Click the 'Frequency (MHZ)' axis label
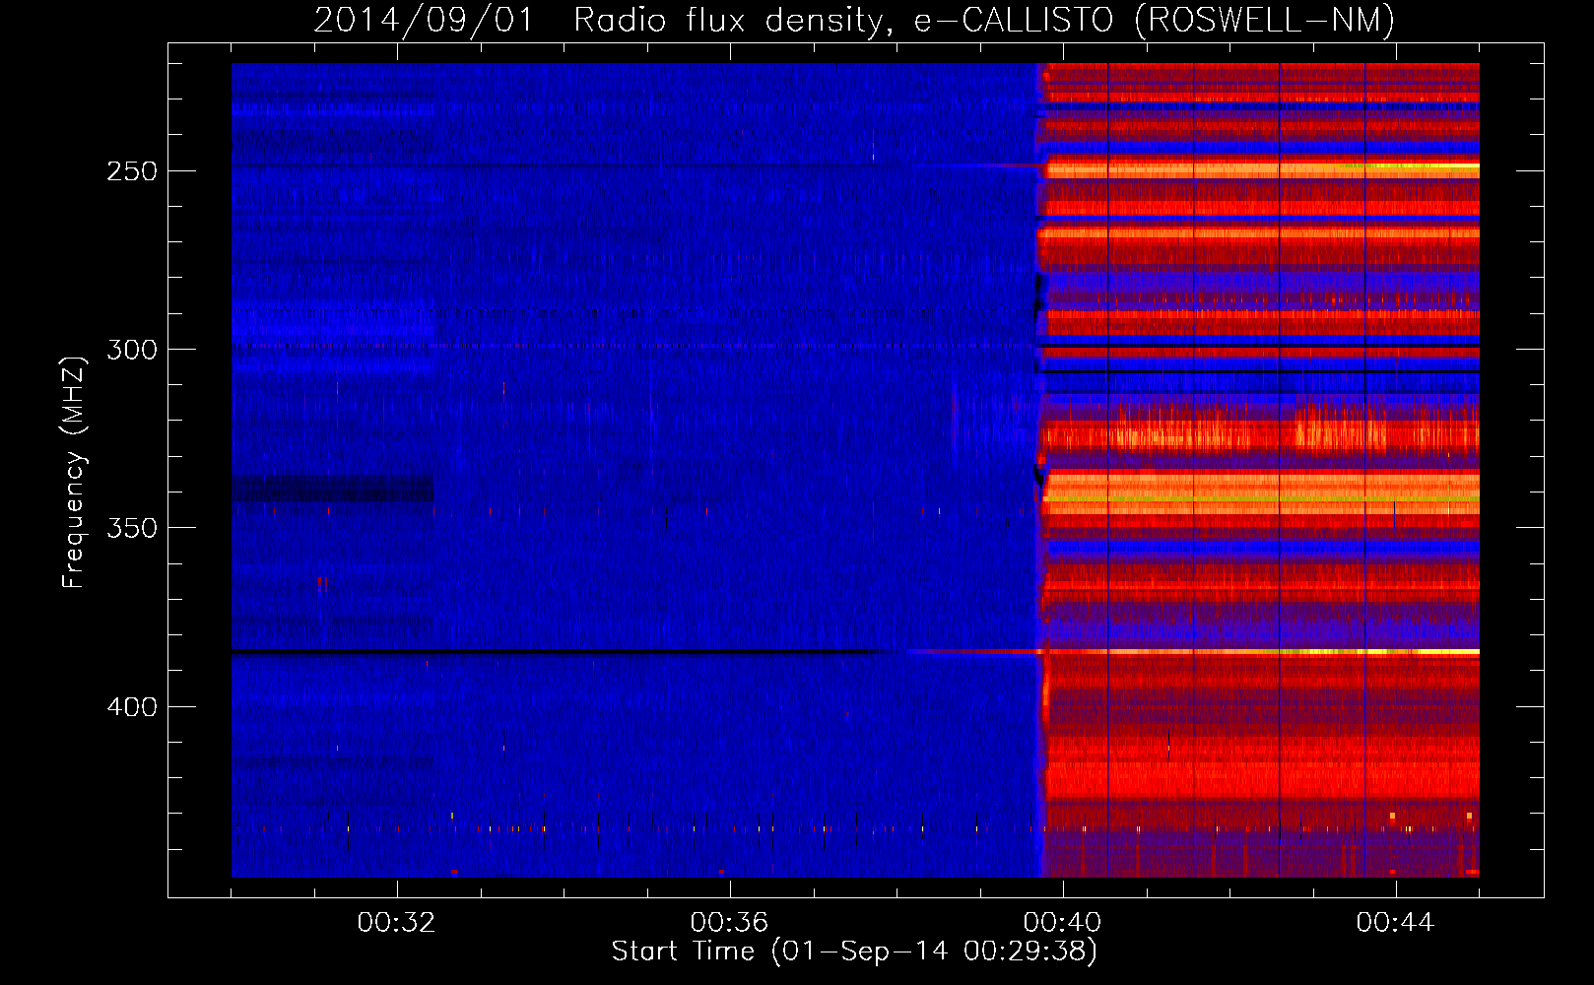Viewport: 1594px width, 985px height. (74, 472)
